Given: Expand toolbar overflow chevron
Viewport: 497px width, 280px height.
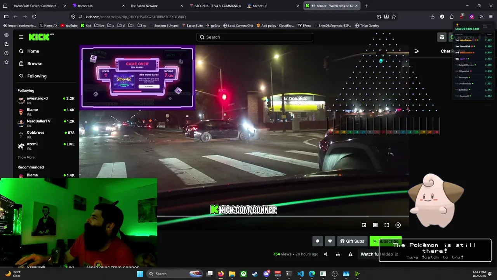Looking at the screenshot, I should click(x=481, y=17).
